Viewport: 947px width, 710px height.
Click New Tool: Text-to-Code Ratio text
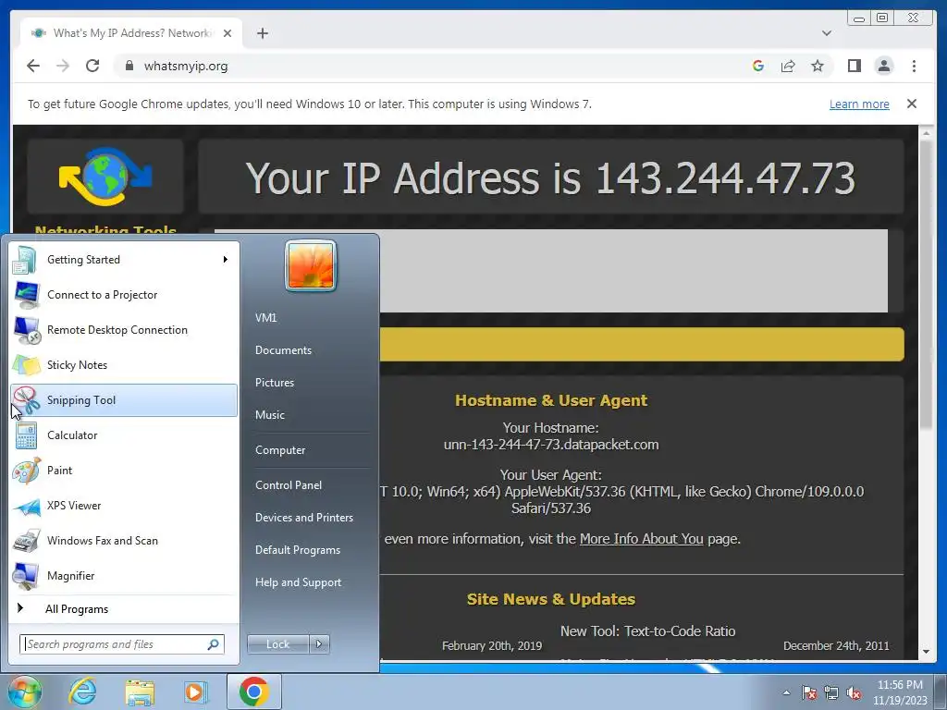point(647,631)
